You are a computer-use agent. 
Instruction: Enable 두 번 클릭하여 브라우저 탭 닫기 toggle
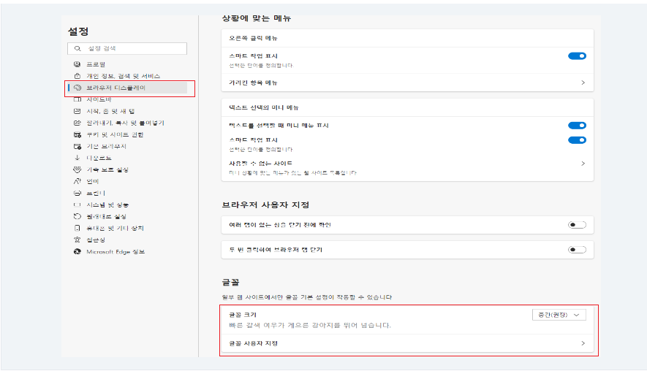coord(577,250)
